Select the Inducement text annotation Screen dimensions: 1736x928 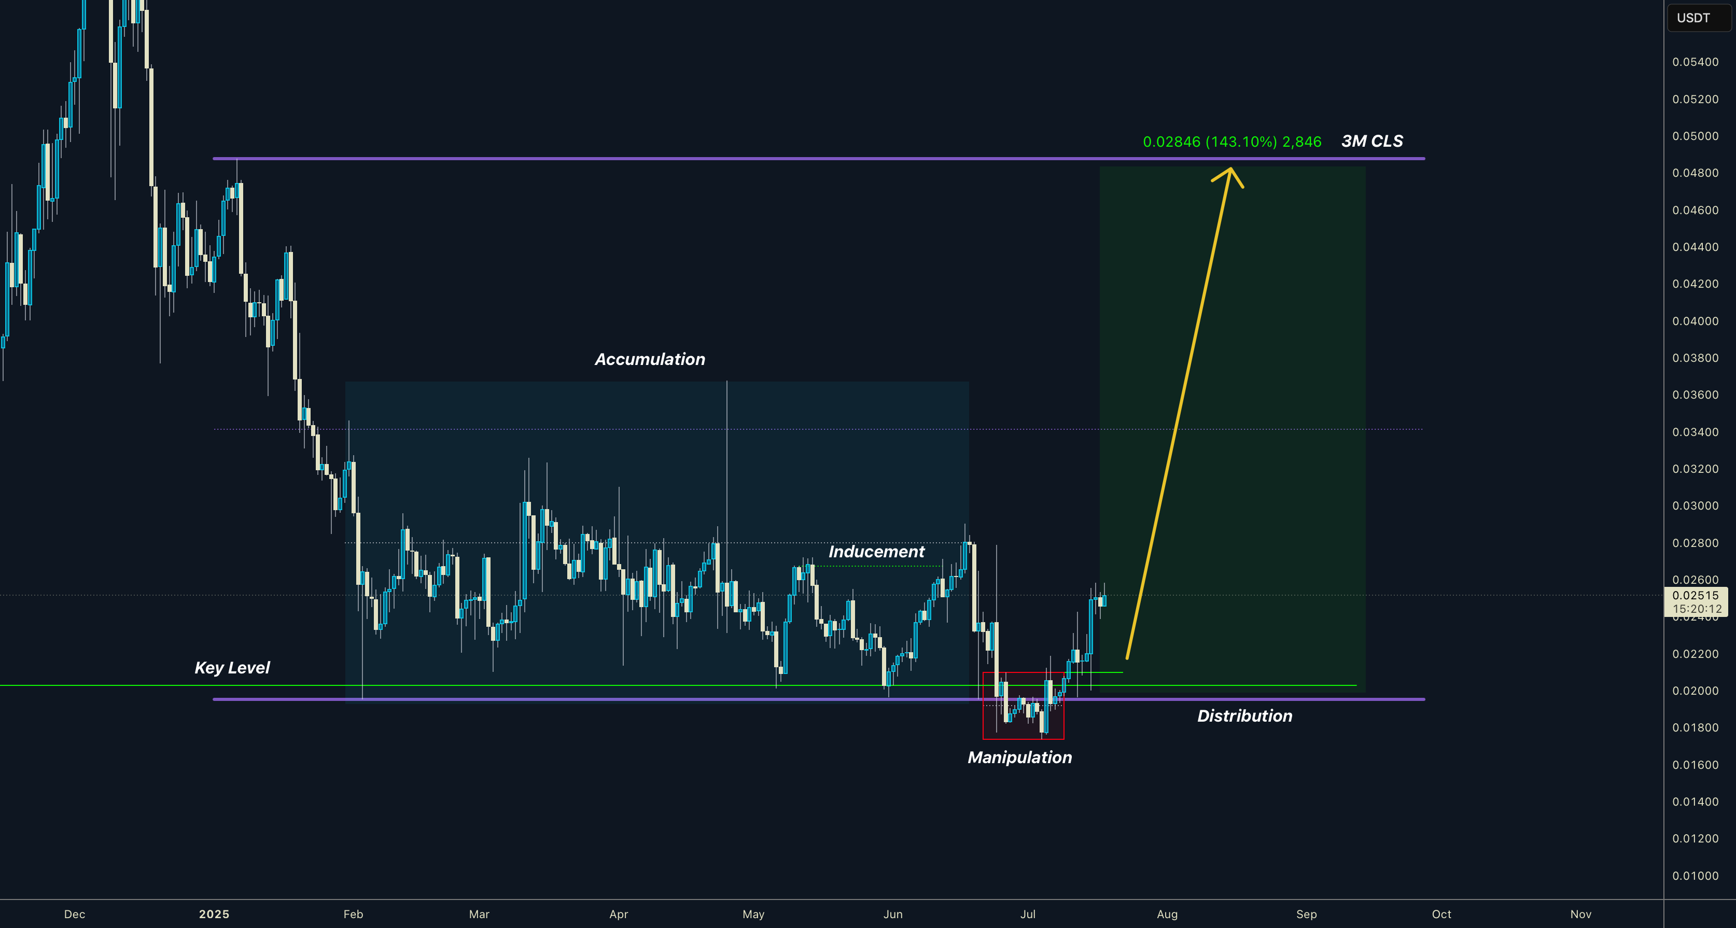tap(876, 551)
